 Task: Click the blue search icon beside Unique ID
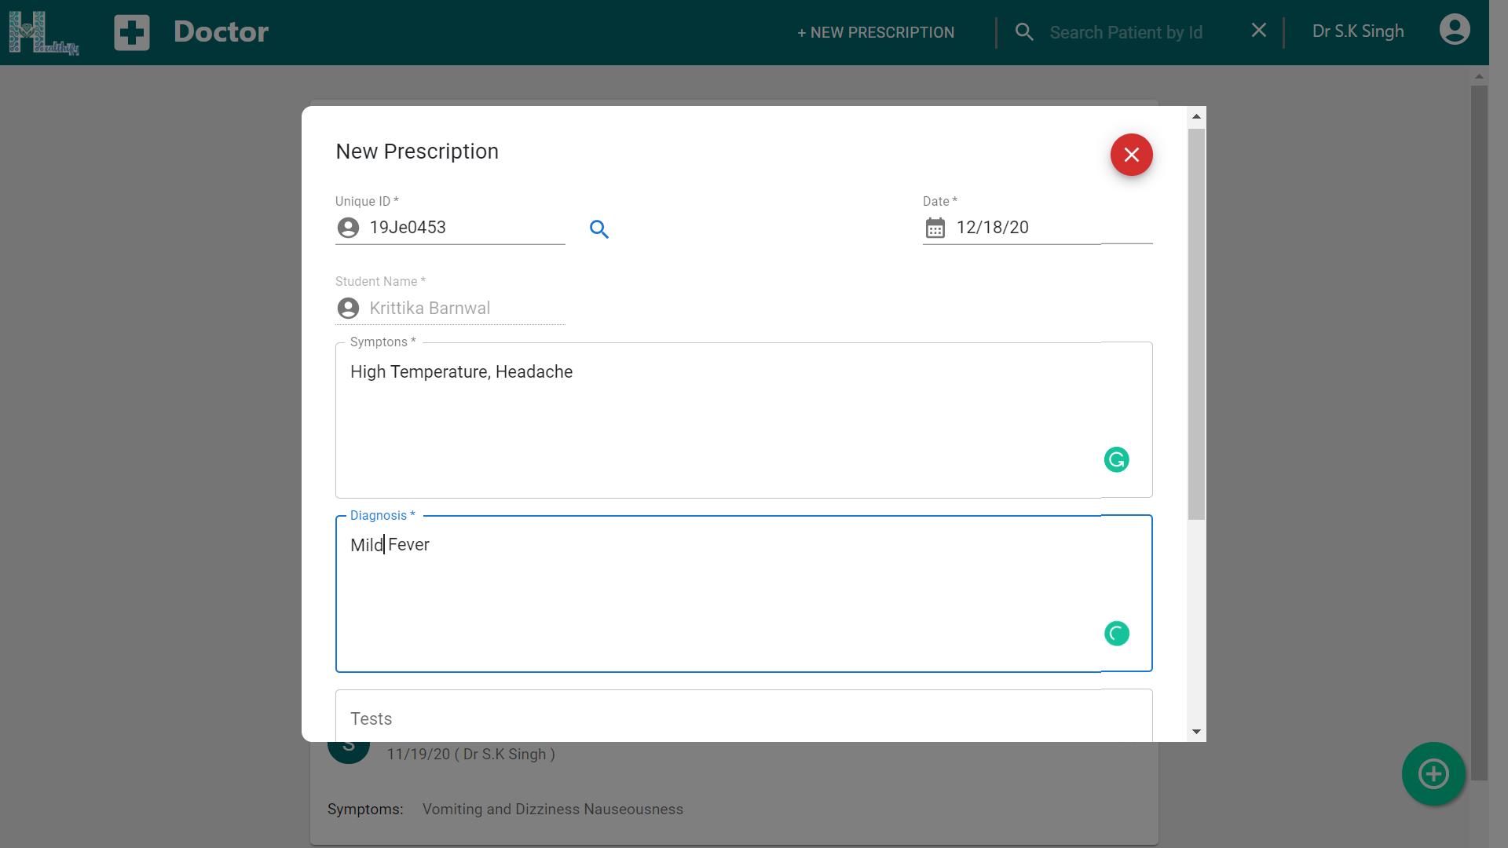tap(599, 229)
